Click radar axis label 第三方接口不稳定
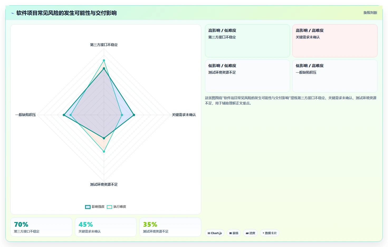Image resolution: width=388 pixels, height=247 pixels. click(104, 45)
